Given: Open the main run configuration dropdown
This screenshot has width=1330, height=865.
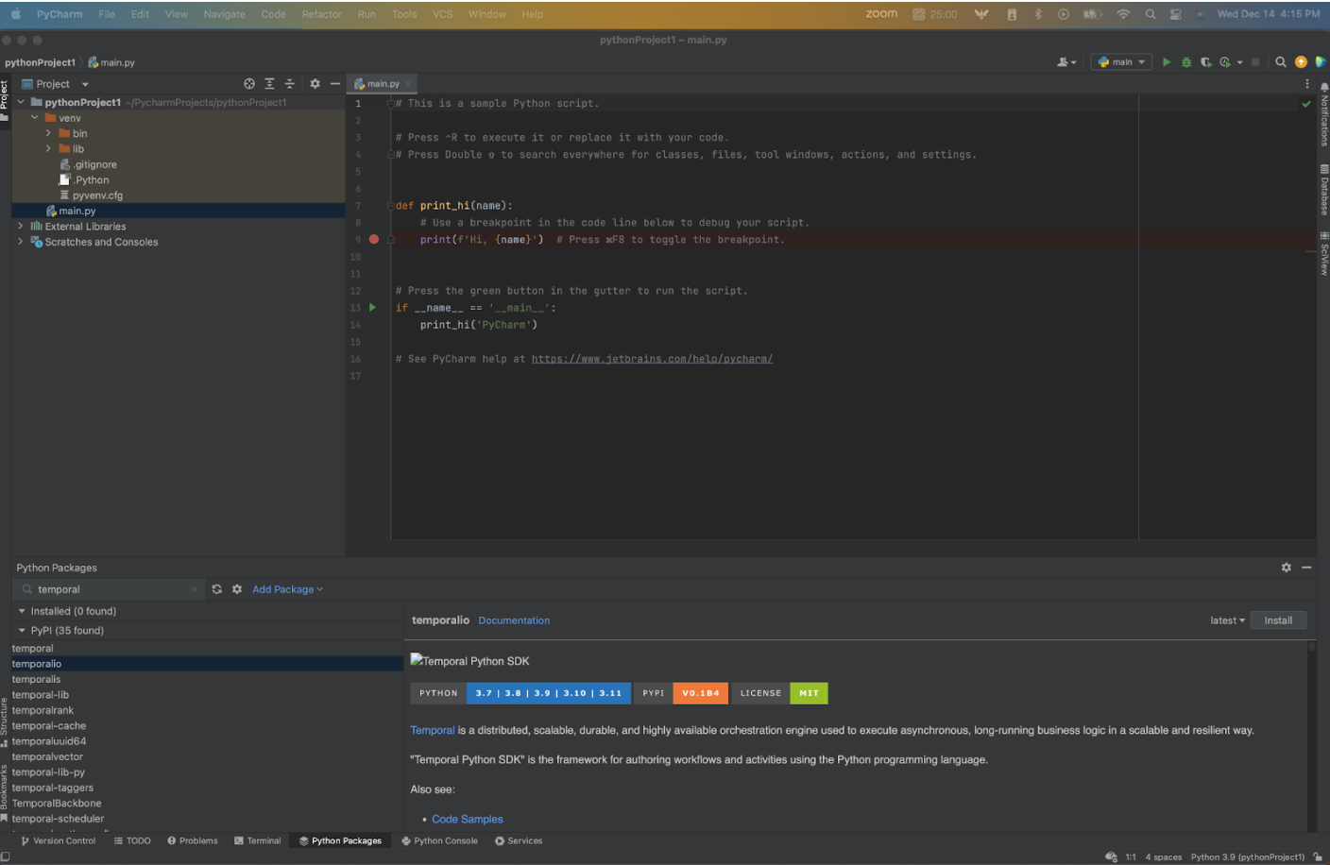Looking at the screenshot, I should [x=1122, y=62].
